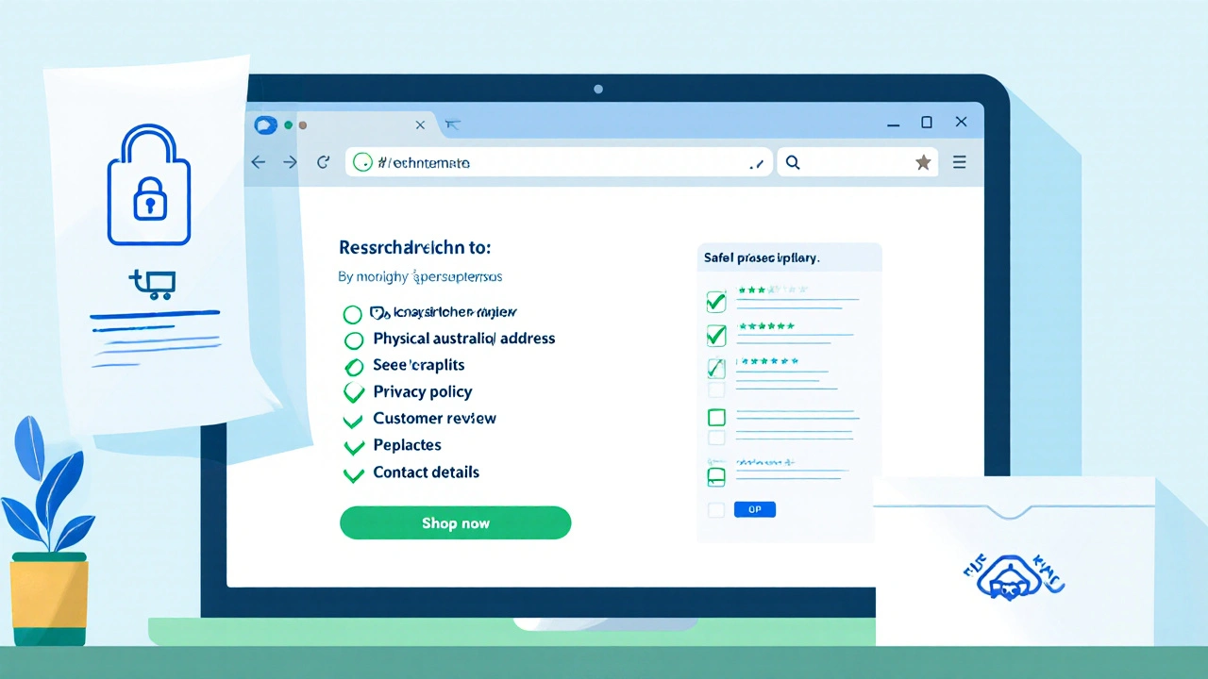Open a new tab beside the current tab
This screenshot has height=679, width=1208.
(x=452, y=124)
